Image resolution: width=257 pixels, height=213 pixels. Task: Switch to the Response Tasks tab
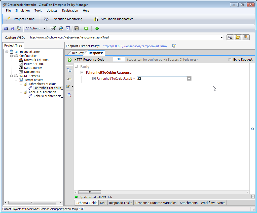click(121, 203)
